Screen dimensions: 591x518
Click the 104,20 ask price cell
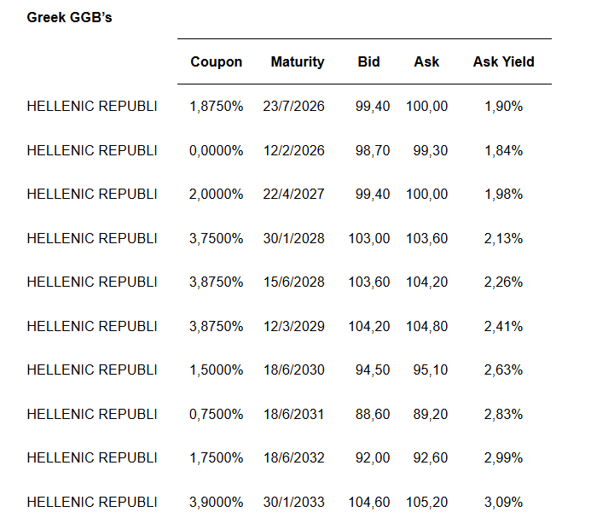coord(426,282)
